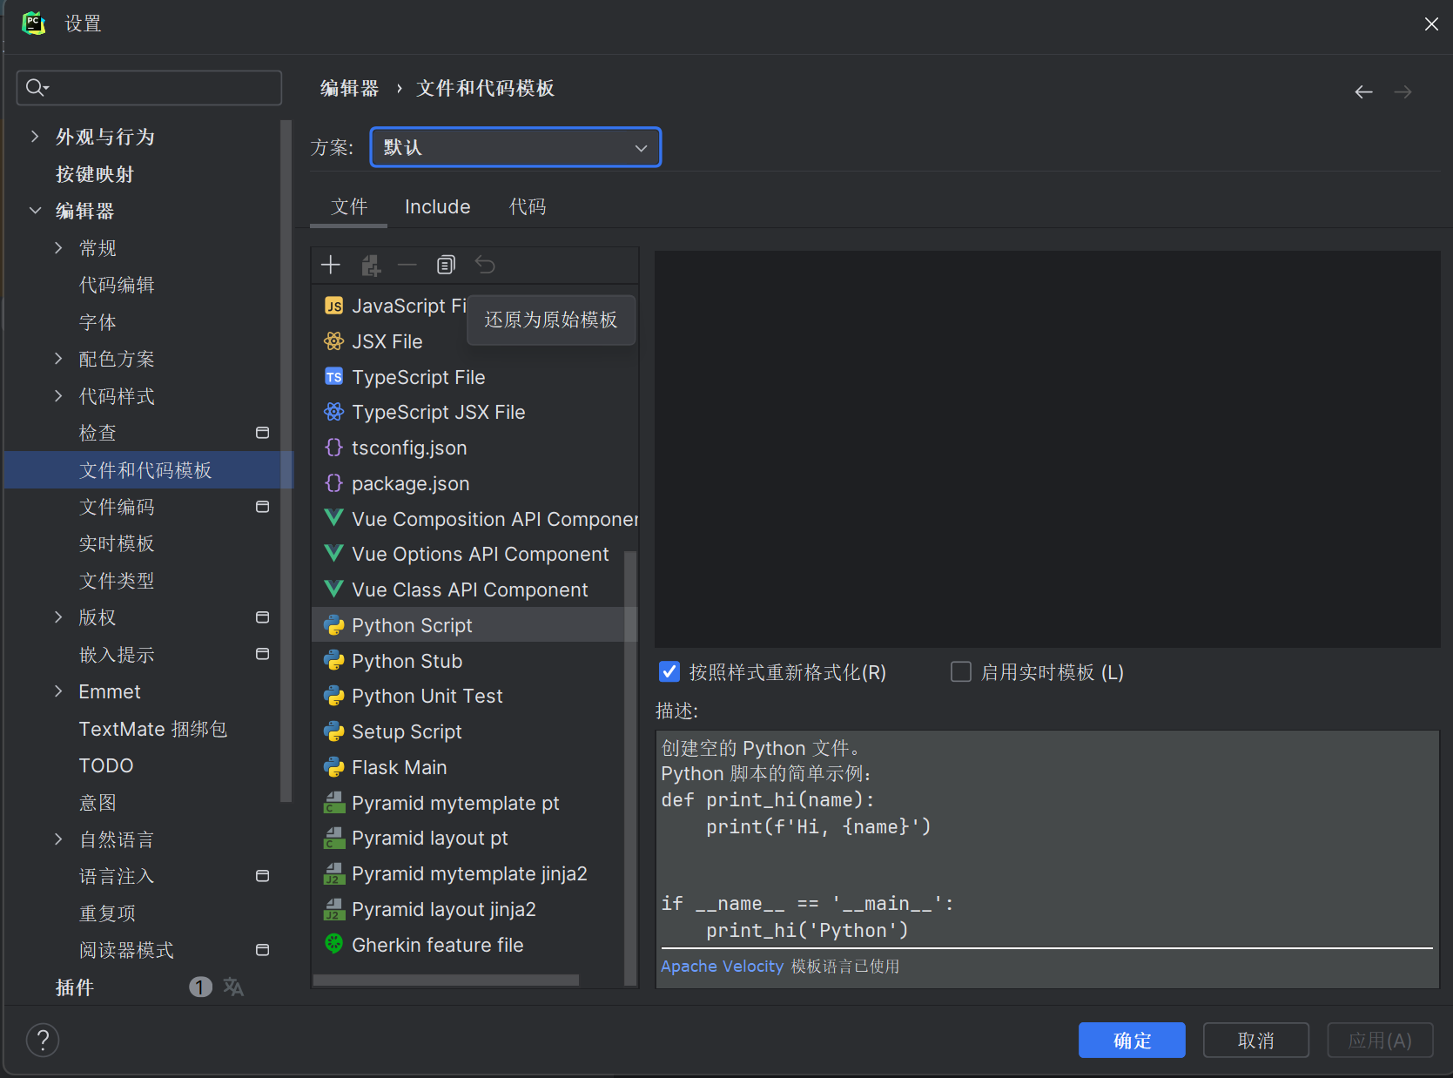Click the 取消 button
This screenshot has width=1453, height=1078.
1255,1040
